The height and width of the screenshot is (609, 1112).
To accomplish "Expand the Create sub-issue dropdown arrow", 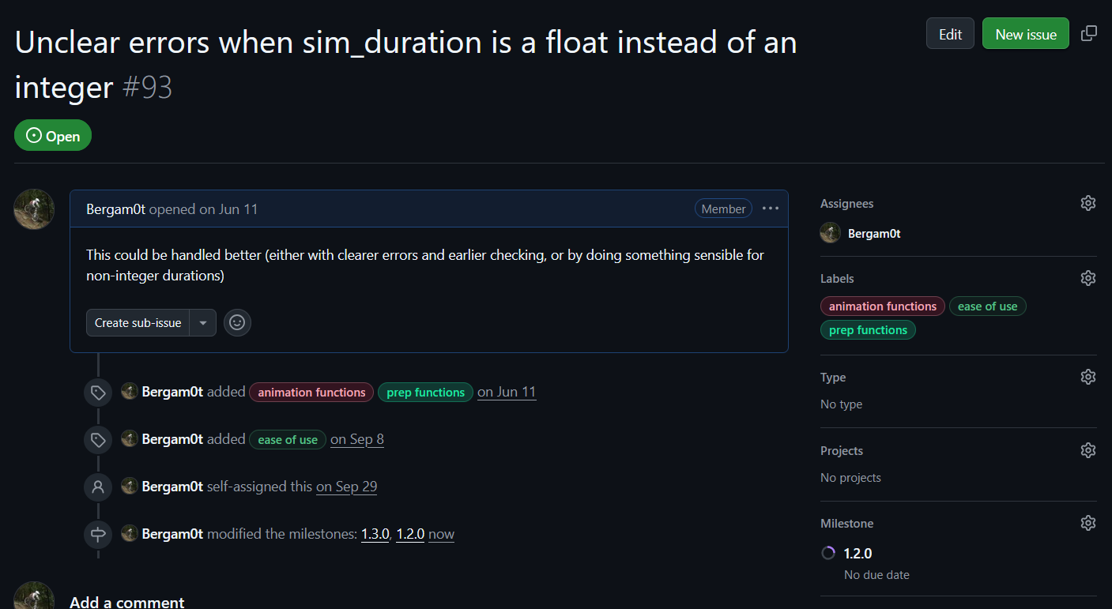I will tap(203, 322).
